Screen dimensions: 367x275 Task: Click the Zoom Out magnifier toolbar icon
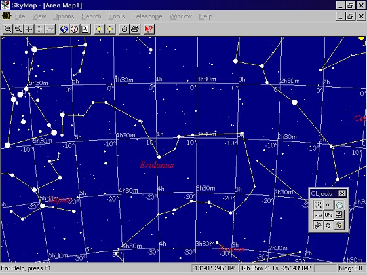18,29
